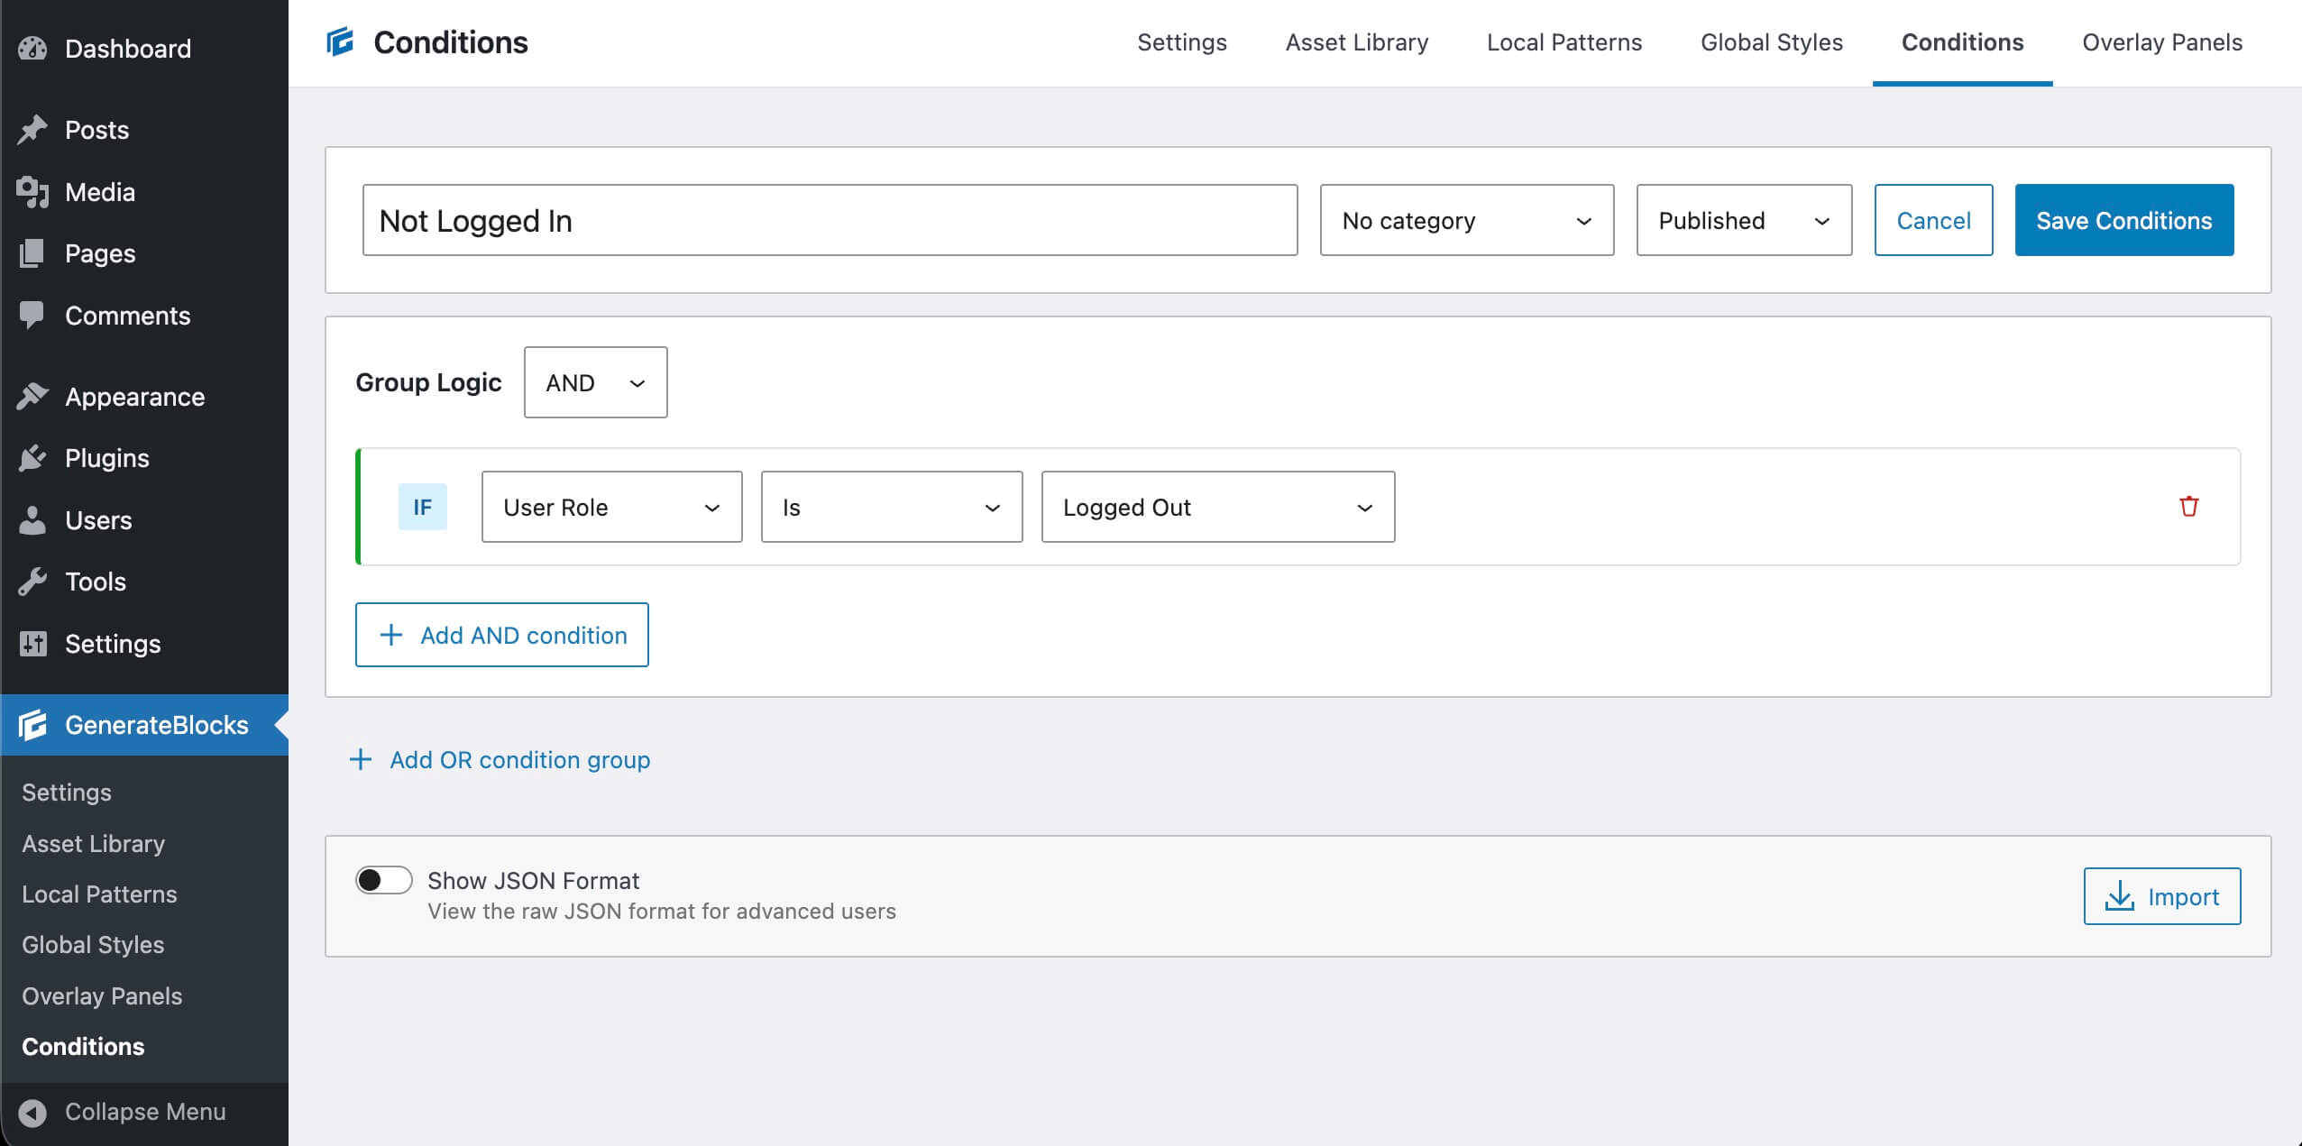Open Dashboard via its gauge icon

[32, 49]
